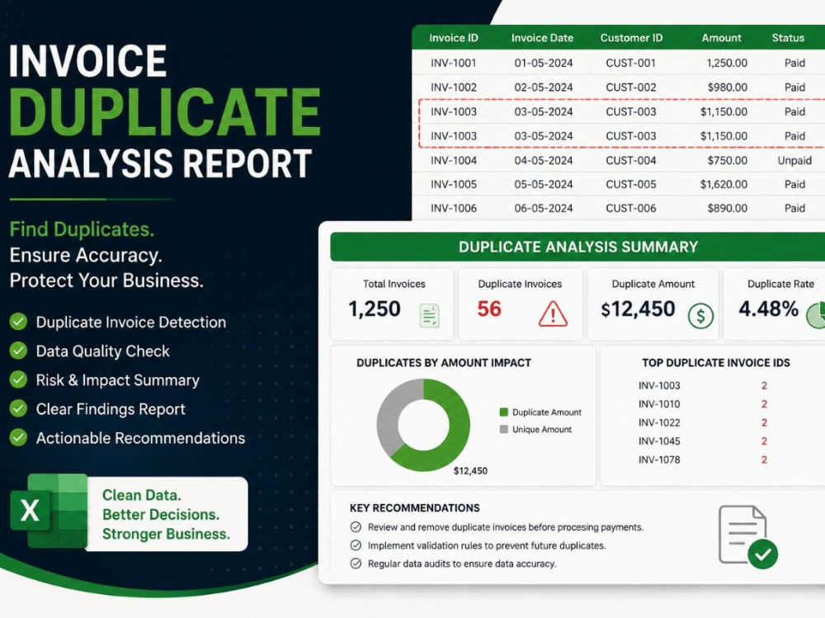Viewport: 825px width, 618px height.
Task: Click the document with green checkmark icon
Action: 747,537
